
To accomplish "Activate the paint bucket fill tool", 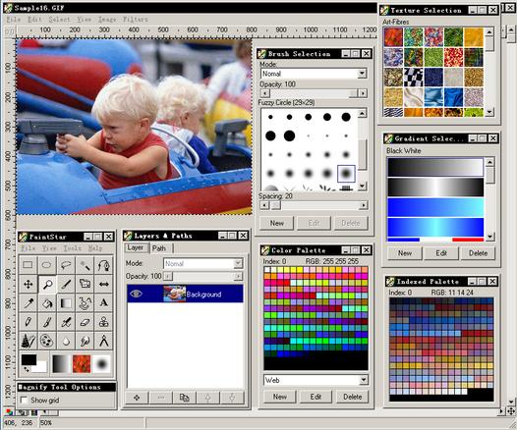I will [47, 303].
